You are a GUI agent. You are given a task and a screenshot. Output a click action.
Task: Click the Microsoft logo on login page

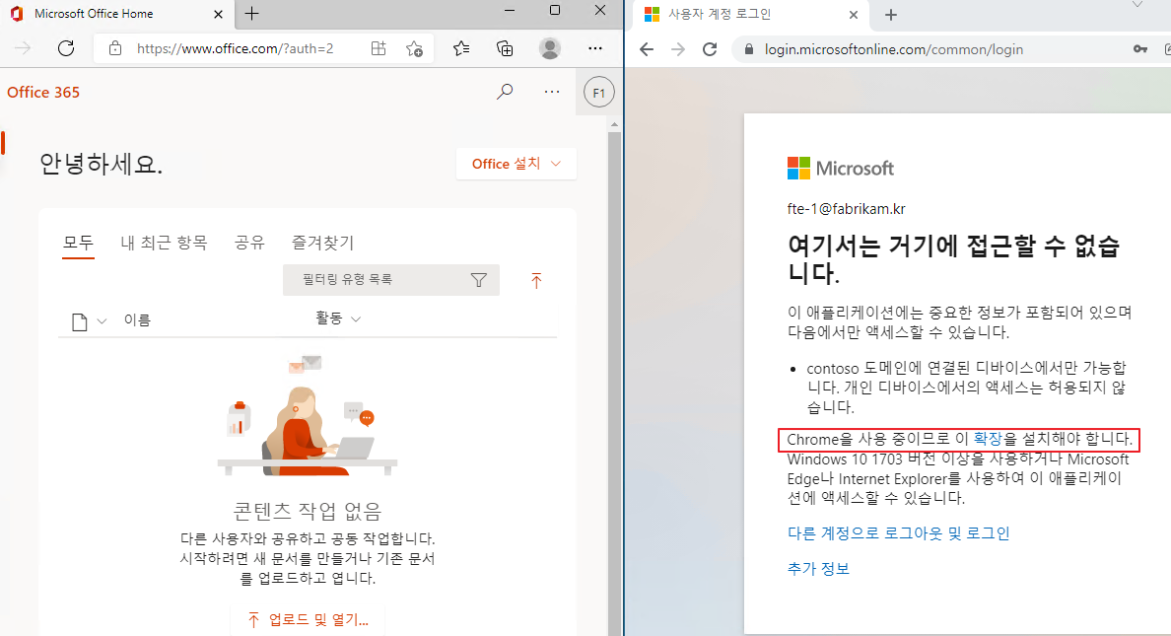coord(841,169)
